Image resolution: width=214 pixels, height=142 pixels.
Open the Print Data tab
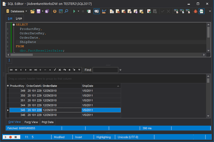click(48, 122)
